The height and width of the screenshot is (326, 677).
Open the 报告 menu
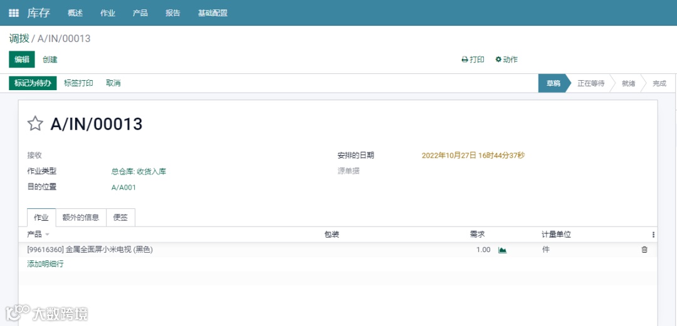(173, 13)
